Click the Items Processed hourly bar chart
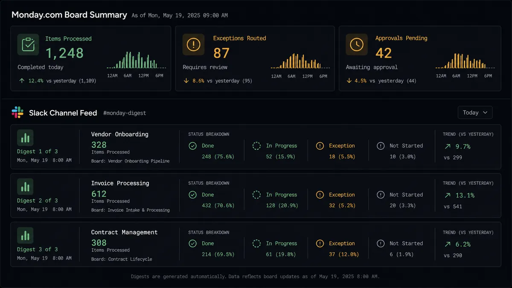This screenshot has width=512, height=288. [136, 60]
